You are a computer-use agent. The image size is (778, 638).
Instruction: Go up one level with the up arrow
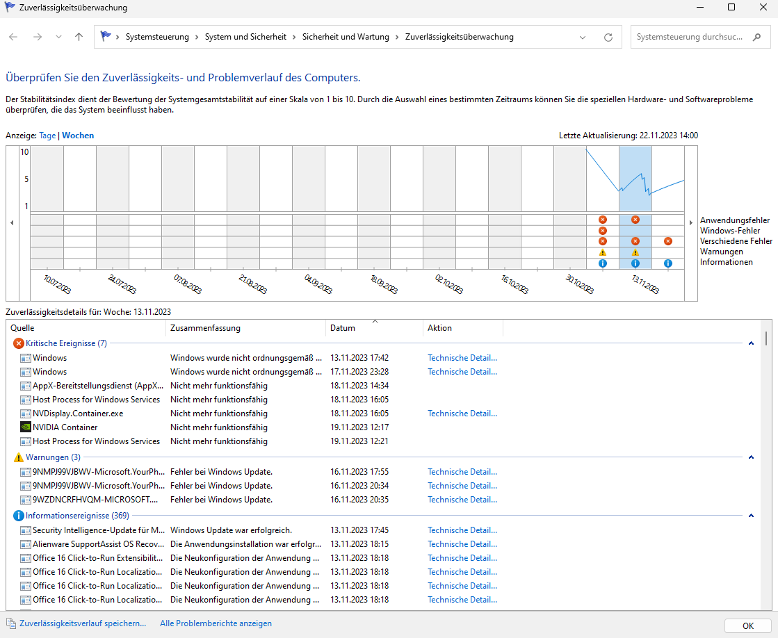[79, 38]
